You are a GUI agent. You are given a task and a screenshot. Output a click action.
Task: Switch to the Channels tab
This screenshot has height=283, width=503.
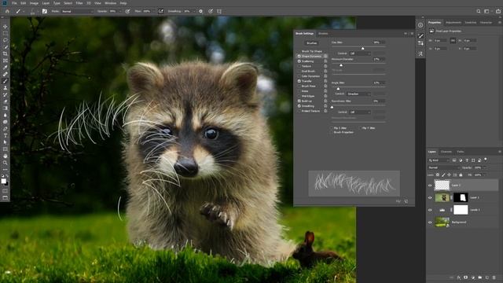click(446, 152)
